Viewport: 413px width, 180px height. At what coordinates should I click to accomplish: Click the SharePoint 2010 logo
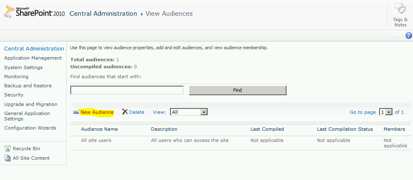34,14
